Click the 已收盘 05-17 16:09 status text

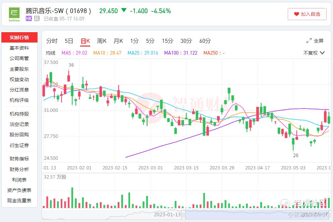pyautogui.click(x=64, y=19)
